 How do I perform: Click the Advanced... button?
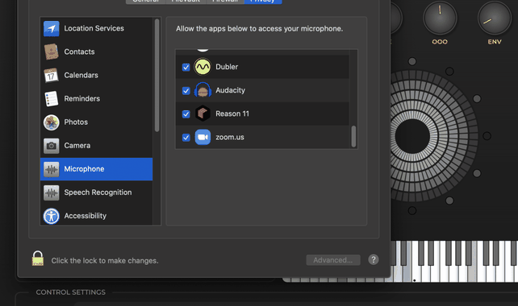[333, 260]
